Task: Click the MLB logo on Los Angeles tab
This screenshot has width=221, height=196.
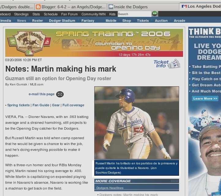Action: tap(184, 6)
